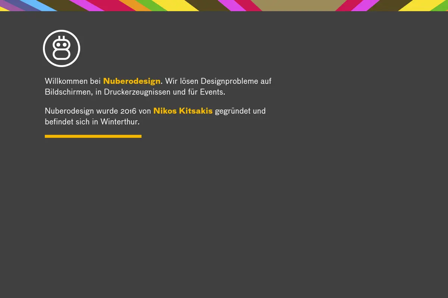Open the Nuberodesign link
The width and height of the screenshot is (448, 298).
[x=132, y=81]
